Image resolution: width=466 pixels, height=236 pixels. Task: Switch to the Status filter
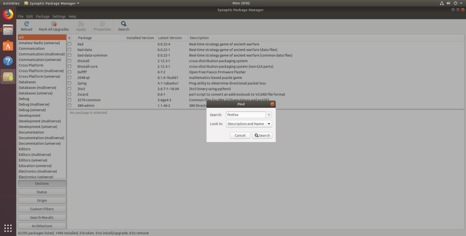tap(42, 192)
